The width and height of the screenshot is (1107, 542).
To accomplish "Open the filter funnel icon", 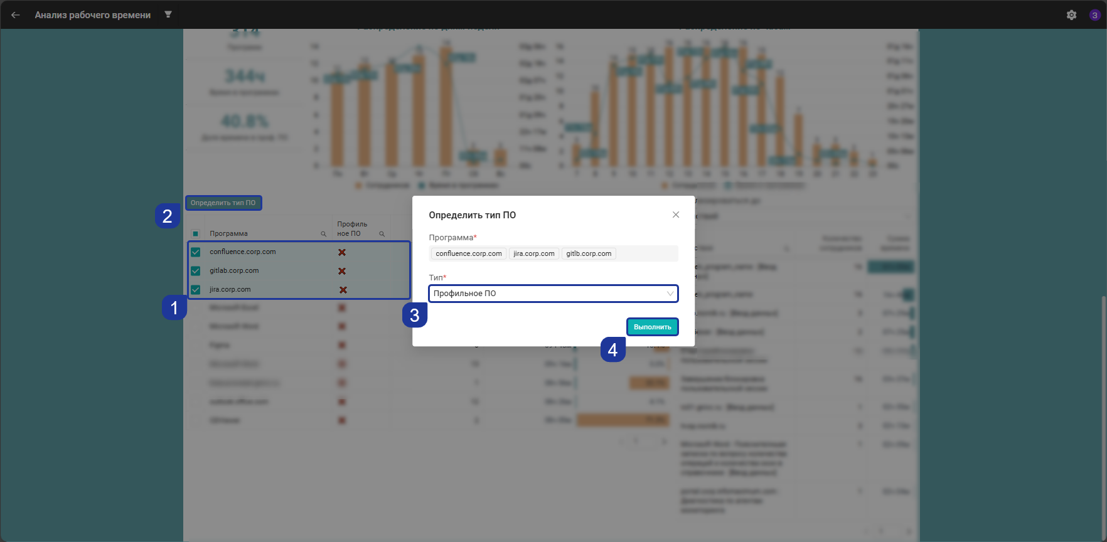I will click(168, 14).
